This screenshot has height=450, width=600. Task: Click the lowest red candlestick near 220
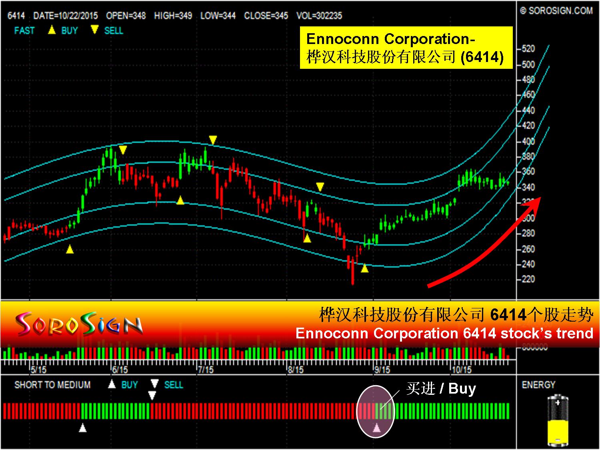pyautogui.click(x=352, y=272)
